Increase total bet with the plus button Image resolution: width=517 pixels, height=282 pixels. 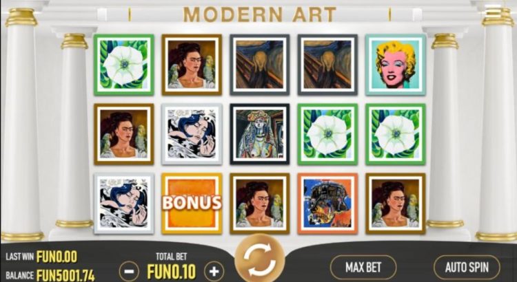(214, 271)
